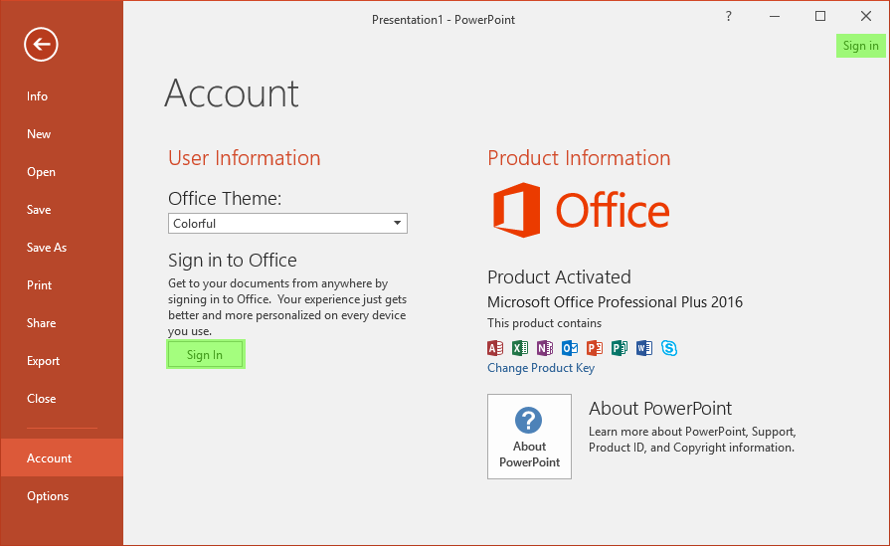Click the Publisher app icon
Screen dimensions: 890x546
click(620, 348)
